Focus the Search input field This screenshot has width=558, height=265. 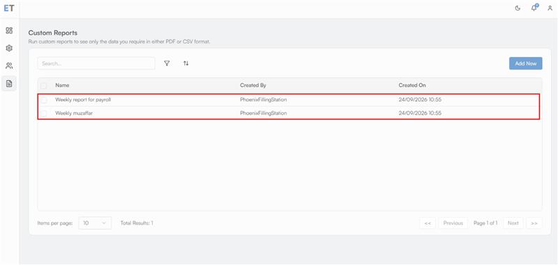pos(96,63)
